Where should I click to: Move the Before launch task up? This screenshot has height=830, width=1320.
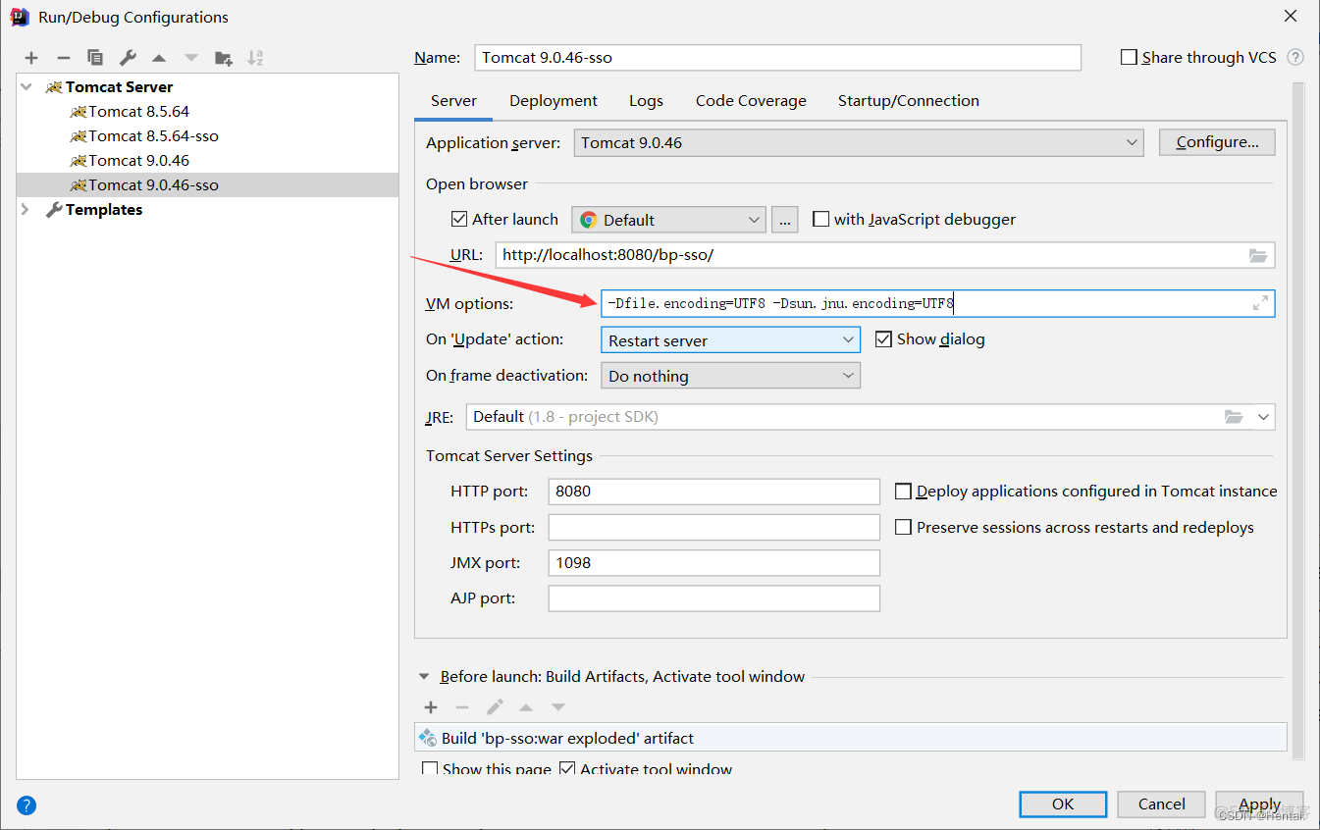(526, 706)
